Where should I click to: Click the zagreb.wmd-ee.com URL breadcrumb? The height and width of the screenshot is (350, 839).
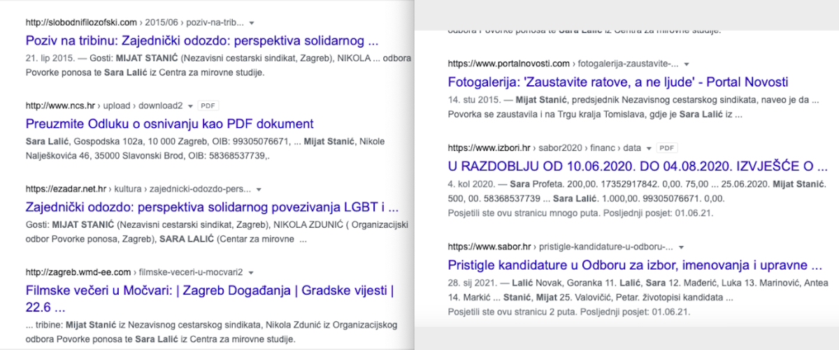pyautogui.click(x=134, y=272)
